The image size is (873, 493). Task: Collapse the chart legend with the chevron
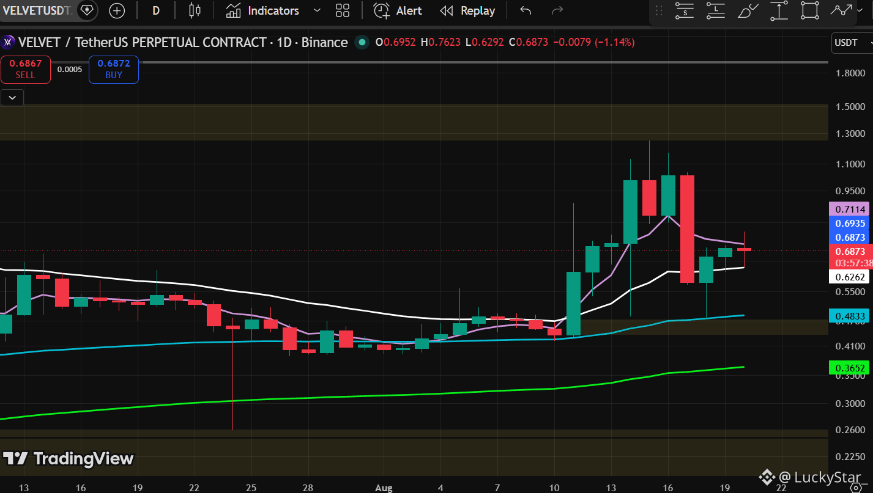pos(12,97)
